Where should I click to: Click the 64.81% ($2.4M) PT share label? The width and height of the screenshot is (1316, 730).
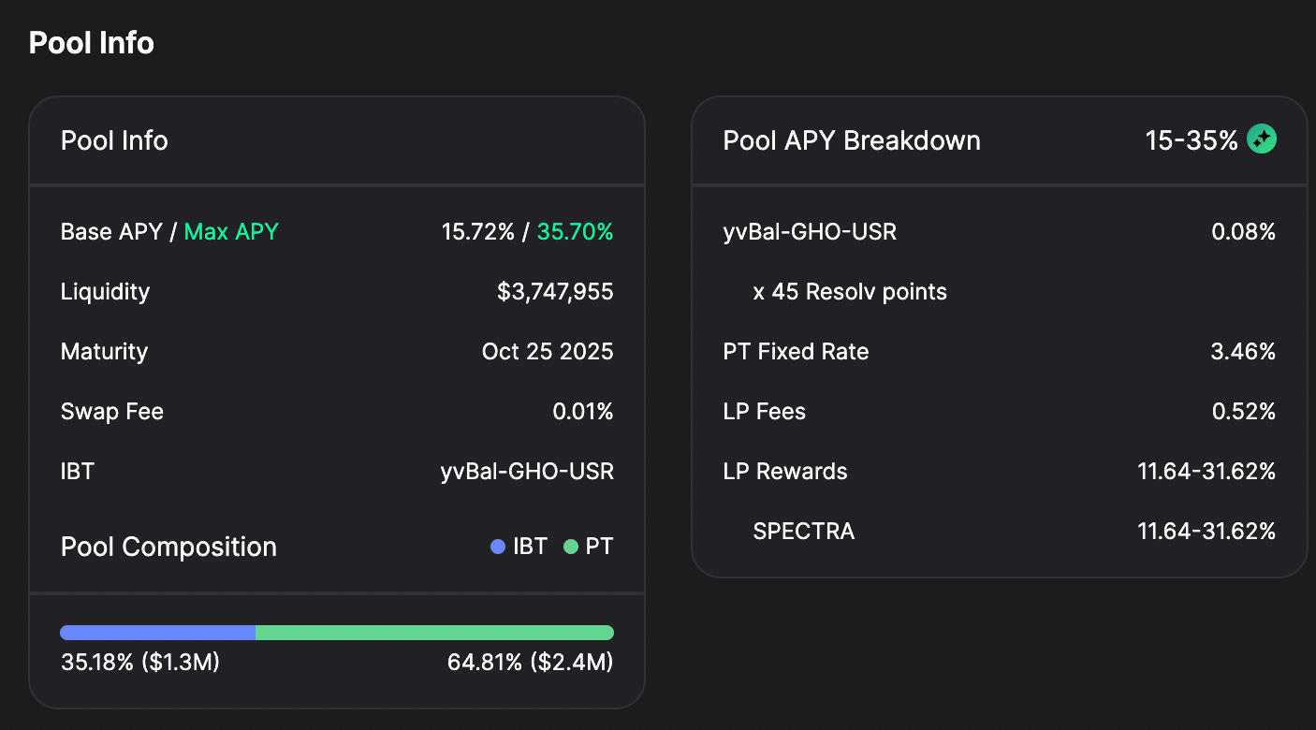(530, 664)
